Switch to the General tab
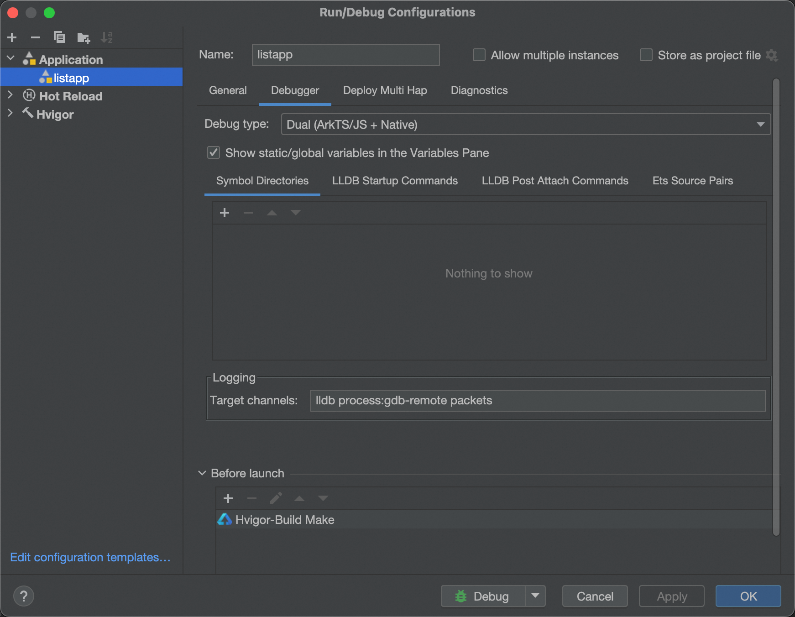The image size is (795, 617). click(228, 90)
